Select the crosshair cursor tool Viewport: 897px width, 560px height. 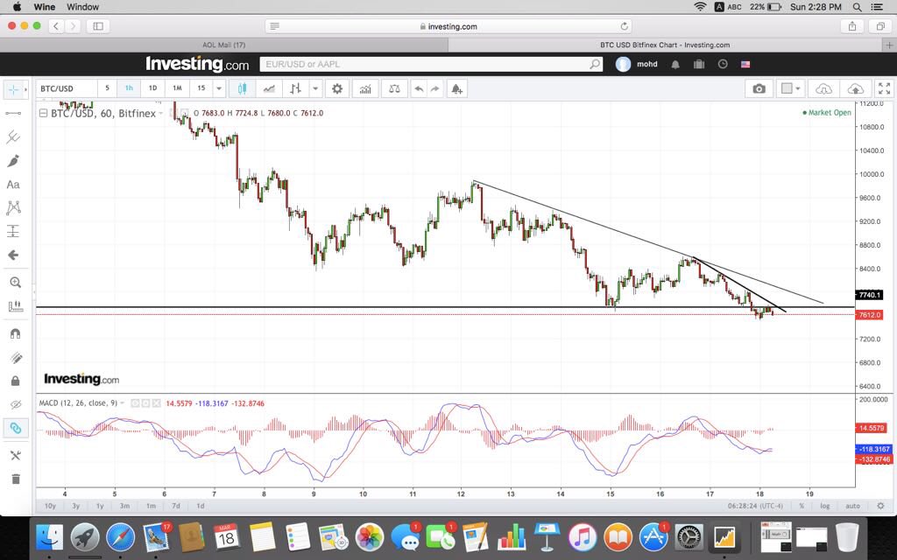tap(13, 90)
